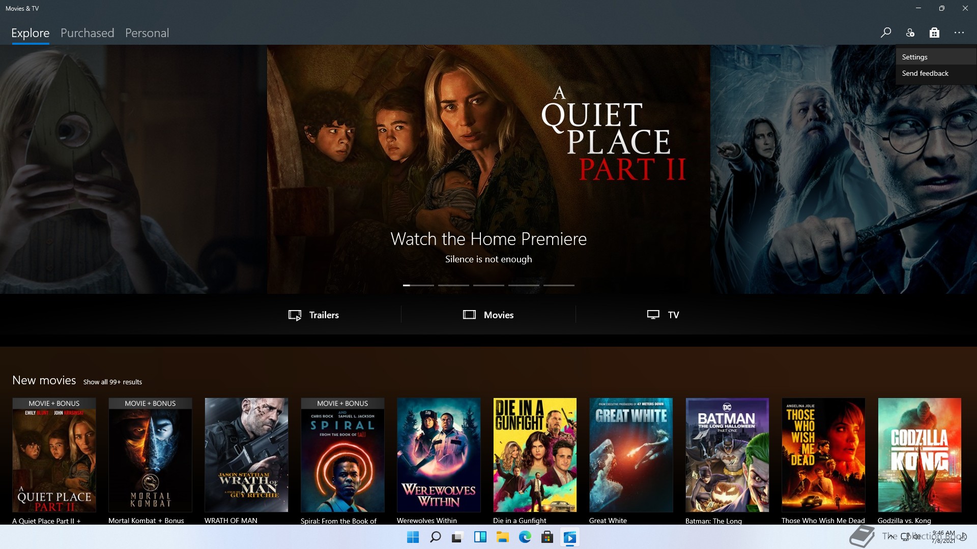Open taskbar Search
The height and width of the screenshot is (549, 977).
coord(435,537)
